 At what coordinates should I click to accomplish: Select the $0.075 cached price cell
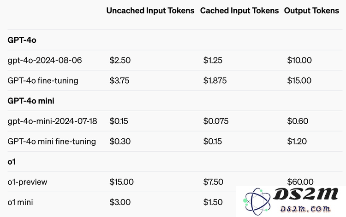click(x=216, y=121)
